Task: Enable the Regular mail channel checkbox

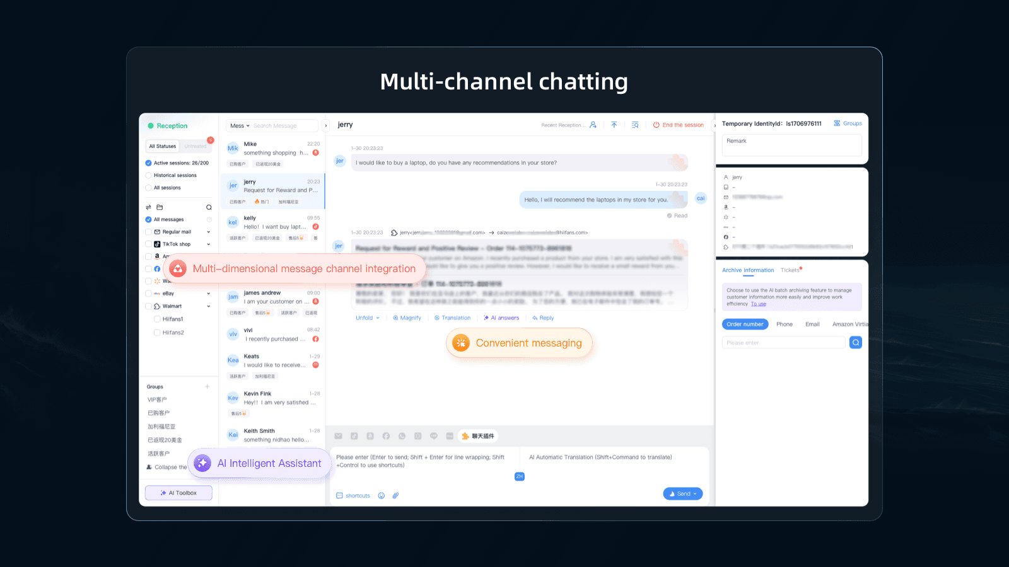Action: 148,232
